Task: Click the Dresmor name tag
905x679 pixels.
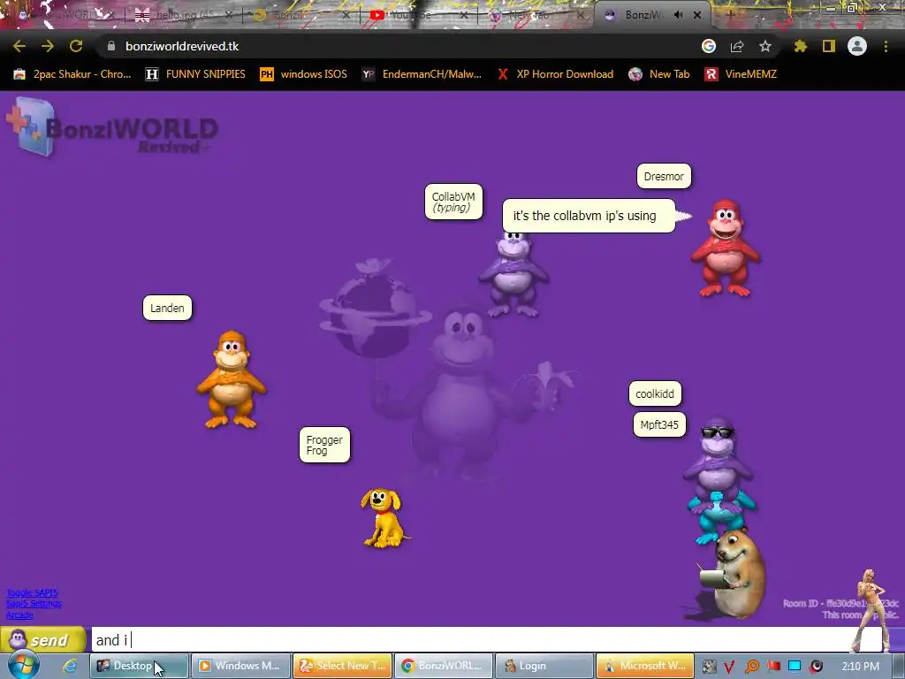Action: [x=664, y=176]
